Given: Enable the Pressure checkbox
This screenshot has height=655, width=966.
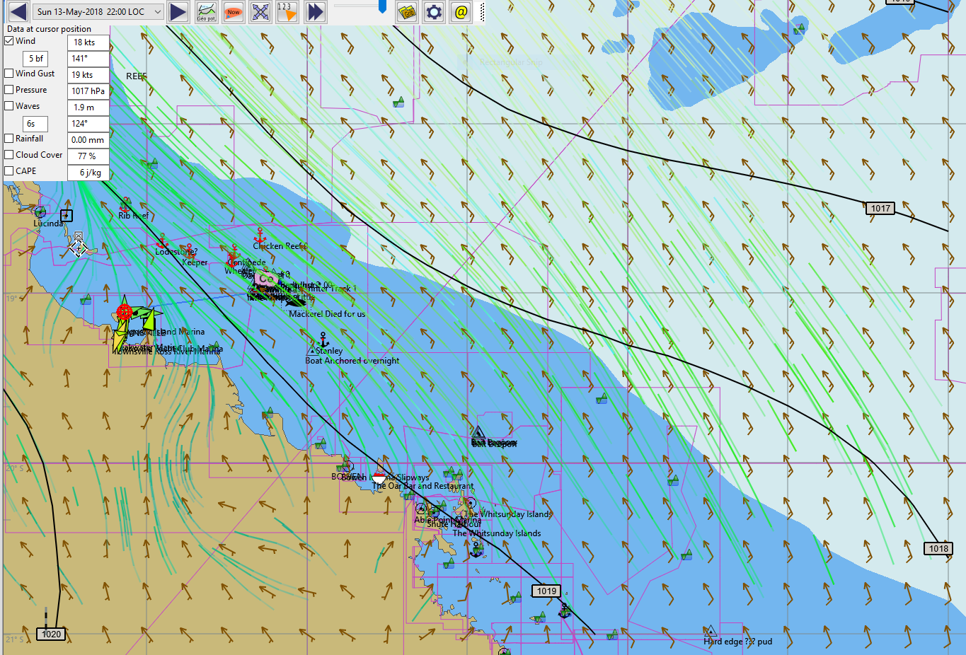Looking at the screenshot, I should tap(9, 90).
